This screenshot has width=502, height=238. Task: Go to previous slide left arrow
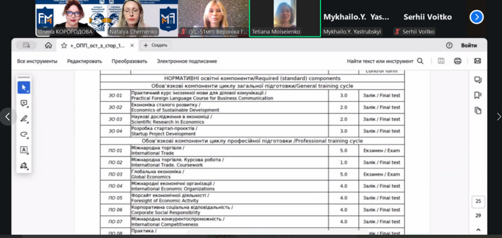[x=8, y=117]
